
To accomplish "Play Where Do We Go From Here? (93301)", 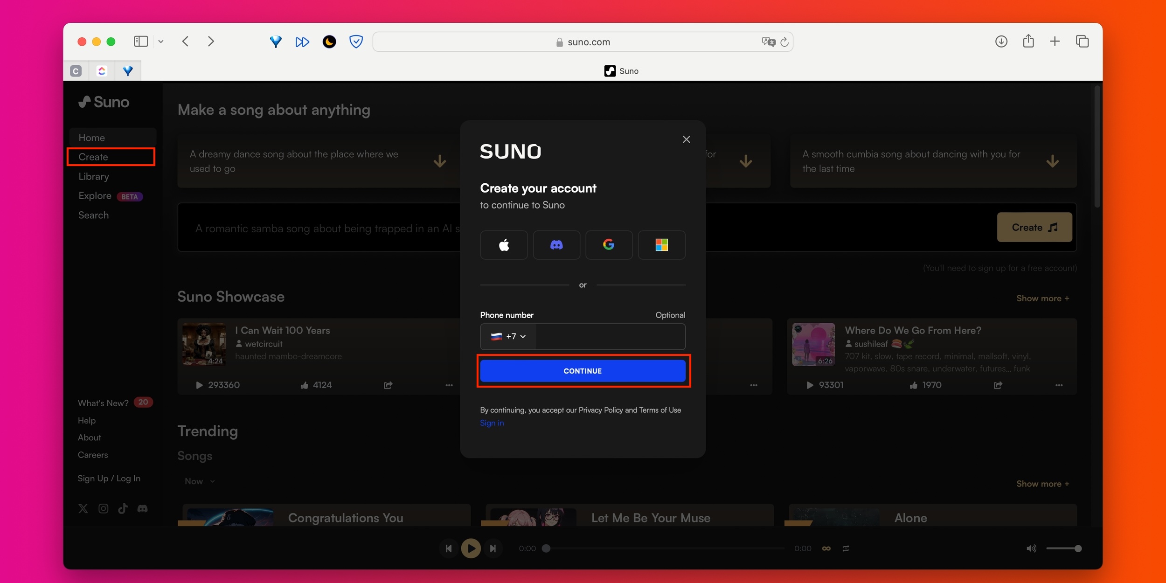I will point(810,385).
